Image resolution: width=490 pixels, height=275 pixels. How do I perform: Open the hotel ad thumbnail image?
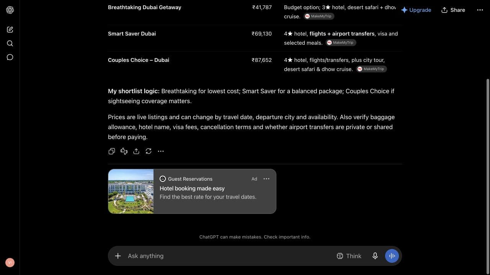(x=131, y=191)
